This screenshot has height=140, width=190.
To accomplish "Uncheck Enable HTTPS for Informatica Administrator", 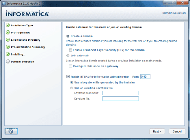I will pos(68,77).
